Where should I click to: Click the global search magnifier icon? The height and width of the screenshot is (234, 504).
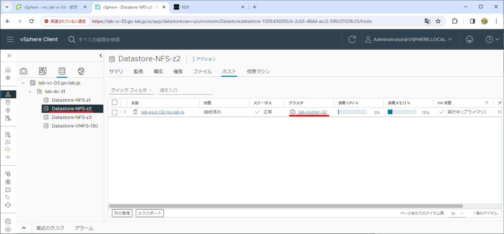(72, 39)
